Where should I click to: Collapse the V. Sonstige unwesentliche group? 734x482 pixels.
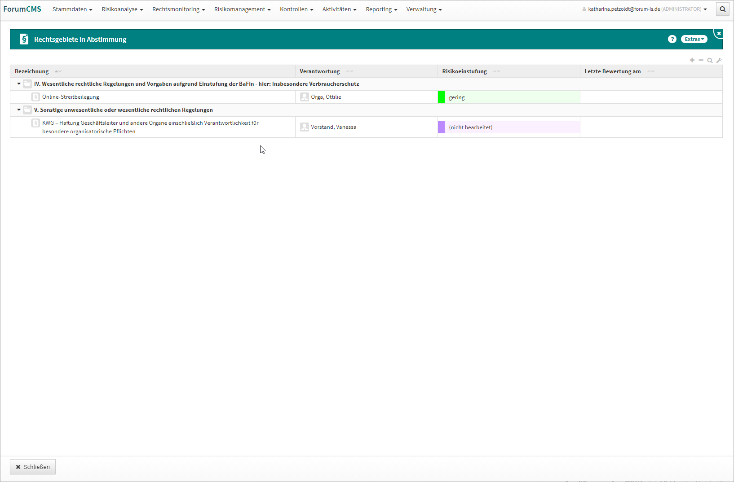19,110
